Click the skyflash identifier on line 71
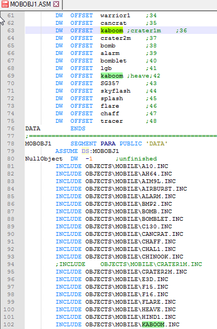217x329 pixels. point(115,91)
